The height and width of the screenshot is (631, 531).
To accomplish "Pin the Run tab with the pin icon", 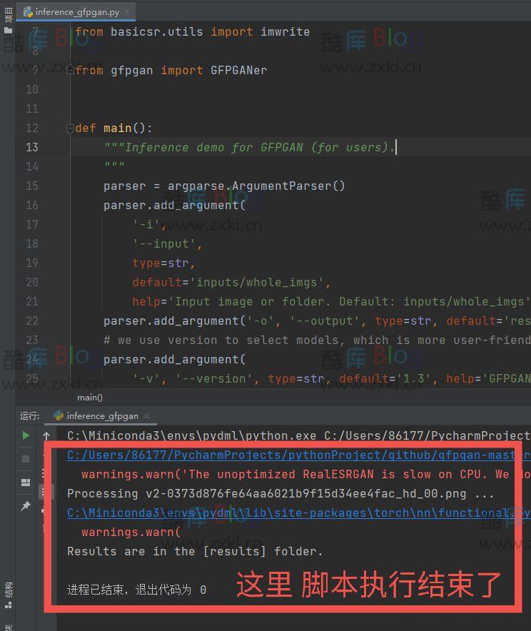I will pos(26,506).
